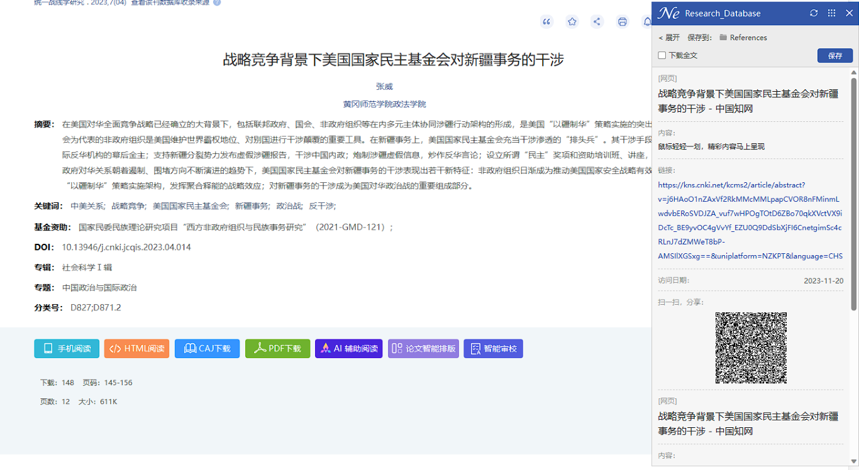
Task: Click the panel text 鼠标轻轻一划,精彩内容马上呈现
Action: [x=711, y=146]
